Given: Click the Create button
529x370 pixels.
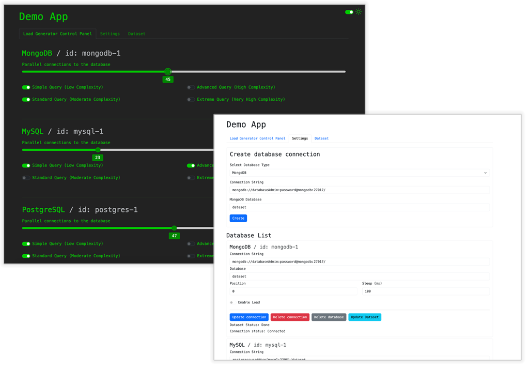Looking at the screenshot, I should (238, 219).
